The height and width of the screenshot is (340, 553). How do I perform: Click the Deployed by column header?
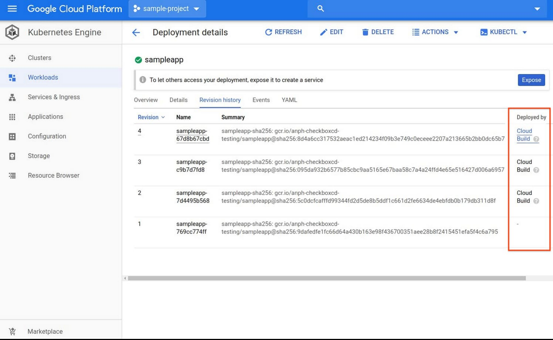tap(531, 117)
